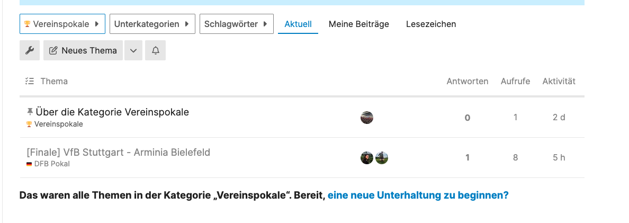Image resolution: width=629 pixels, height=223 pixels.
Task: Click the pin icon on category topic
Action: [30, 111]
